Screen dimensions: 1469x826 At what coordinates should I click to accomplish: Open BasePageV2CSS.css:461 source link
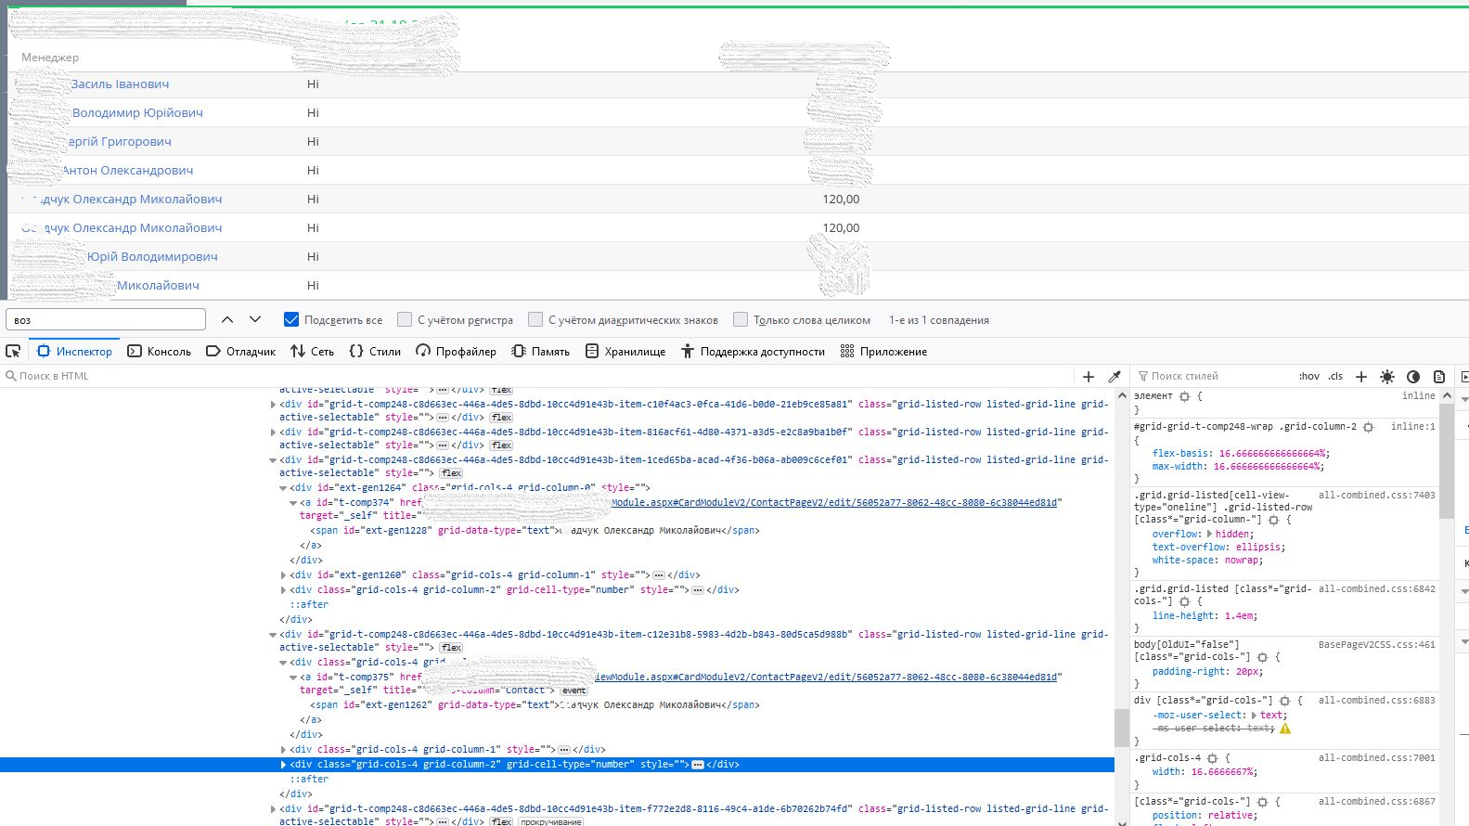[x=1376, y=644]
